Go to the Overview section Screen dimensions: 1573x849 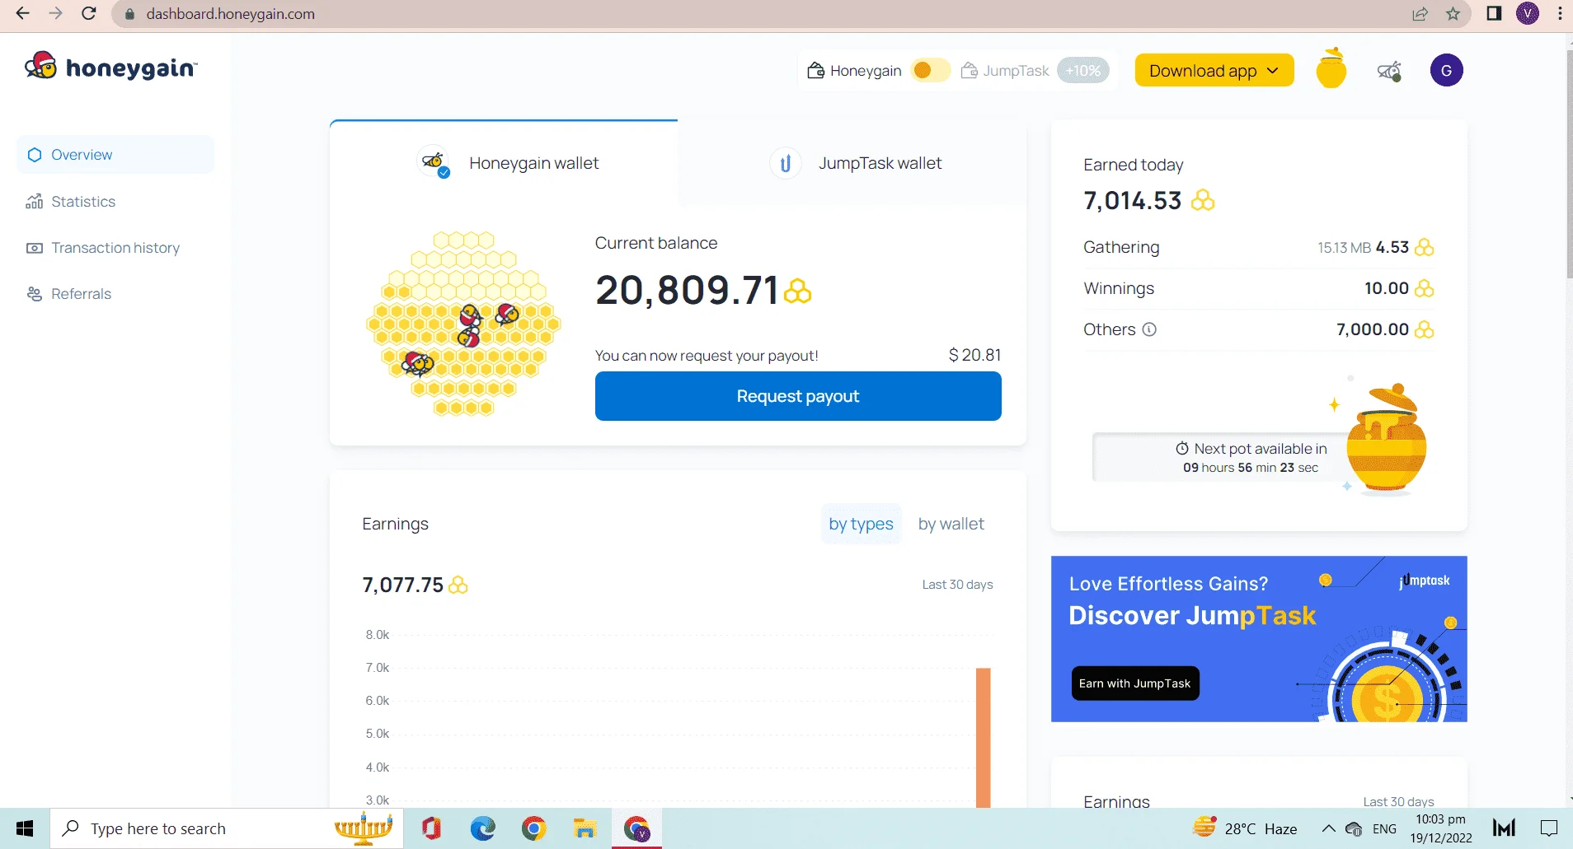pos(115,155)
